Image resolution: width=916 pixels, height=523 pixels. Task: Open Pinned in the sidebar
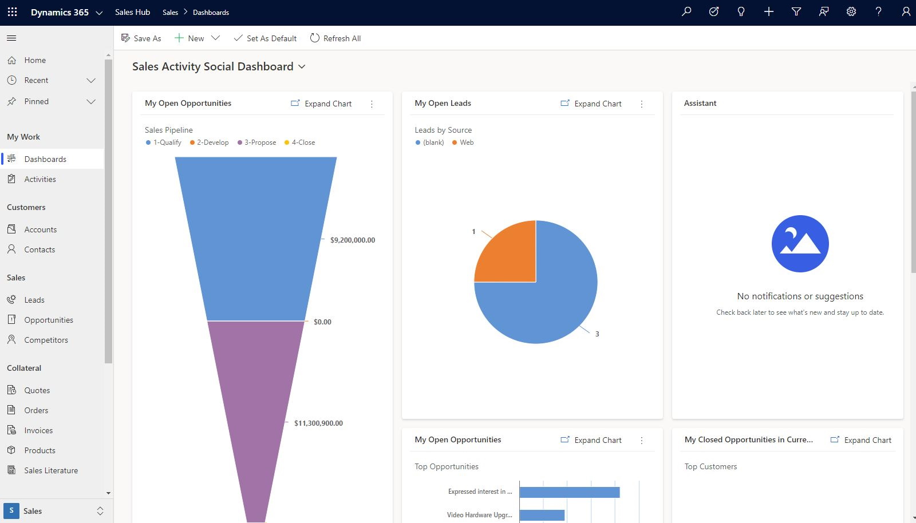point(36,101)
